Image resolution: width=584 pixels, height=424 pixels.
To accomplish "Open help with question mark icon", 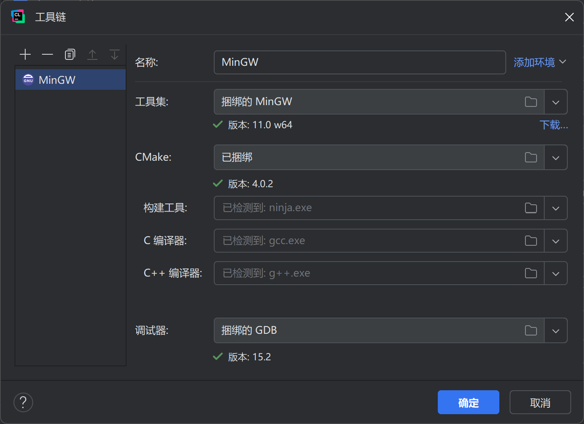I will pyautogui.click(x=24, y=402).
